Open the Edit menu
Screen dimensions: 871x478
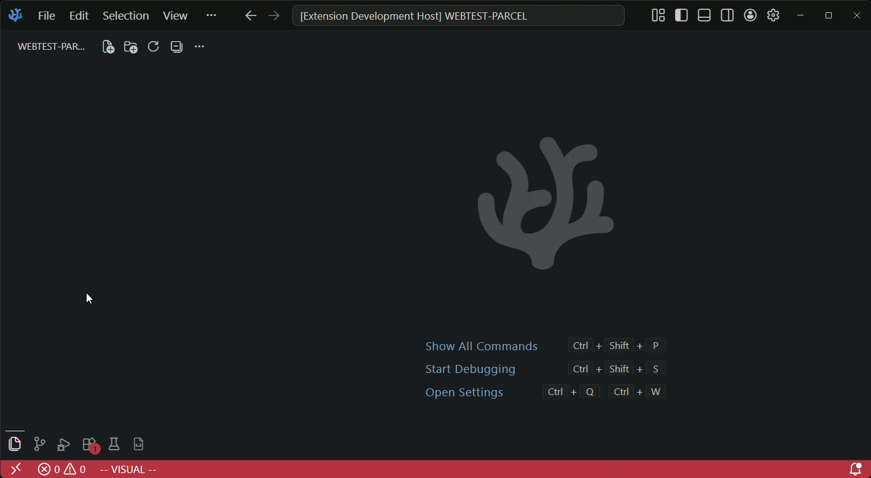coord(79,15)
